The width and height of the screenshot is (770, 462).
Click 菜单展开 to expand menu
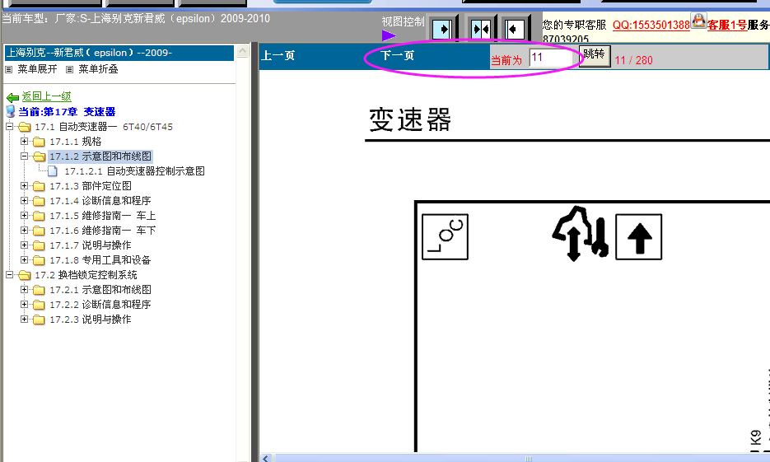tap(37, 69)
